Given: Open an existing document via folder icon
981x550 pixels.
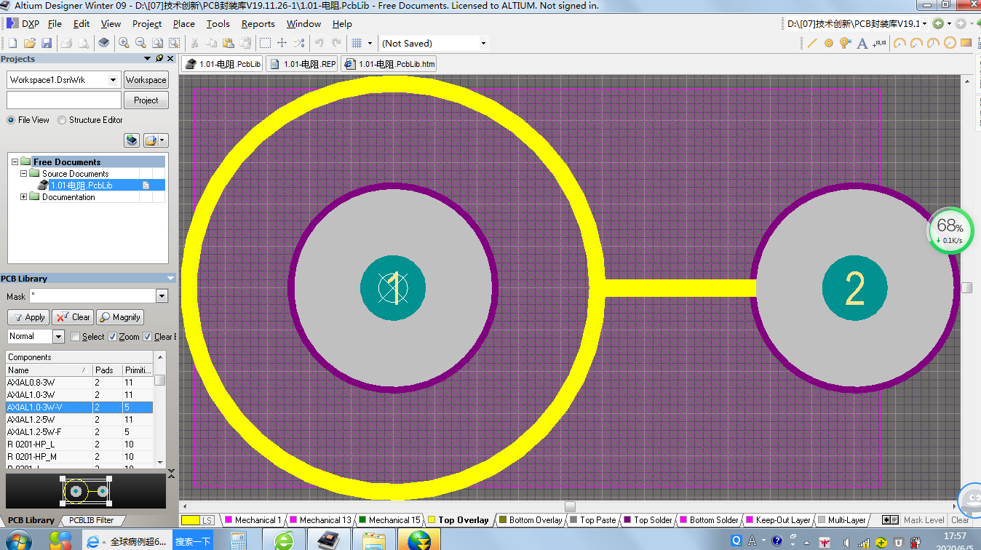Looking at the screenshot, I should pyautogui.click(x=30, y=44).
